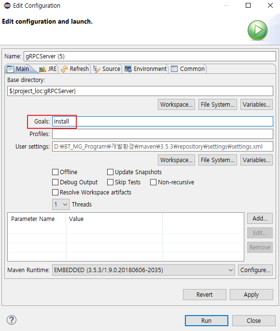The width and height of the screenshot is (280, 331).
Task: Add a new parameter
Action: coord(260,218)
